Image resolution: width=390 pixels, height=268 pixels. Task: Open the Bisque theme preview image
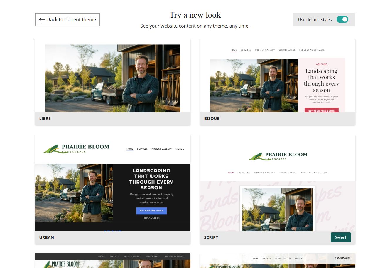pos(277,76)
